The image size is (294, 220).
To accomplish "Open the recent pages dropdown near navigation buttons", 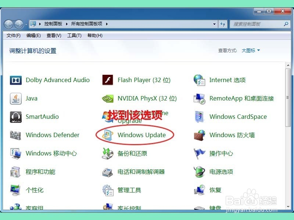I will (26, 24).
